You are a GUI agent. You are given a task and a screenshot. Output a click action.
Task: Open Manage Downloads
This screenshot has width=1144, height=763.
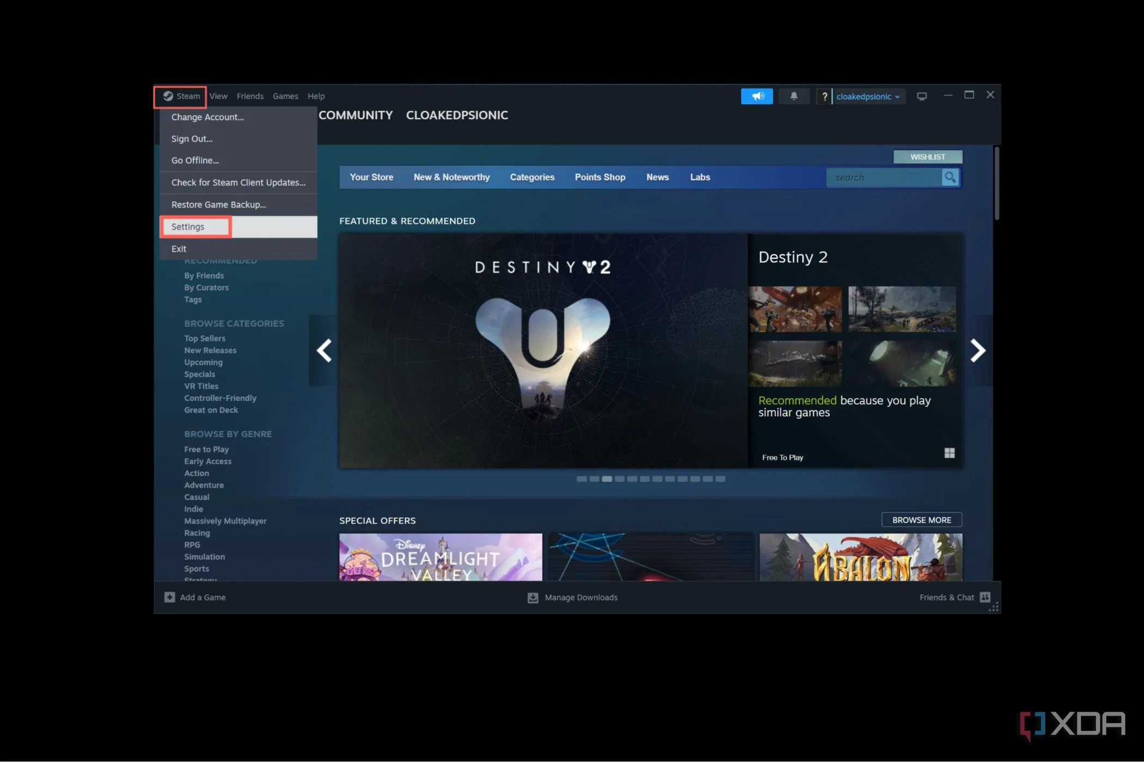point(573,598)
